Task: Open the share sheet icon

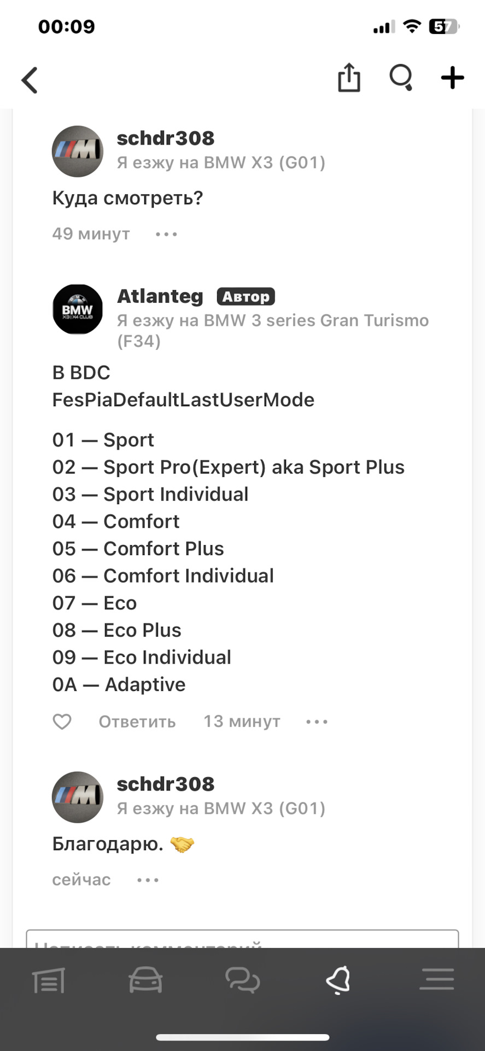Action: (x=349, y=78)
